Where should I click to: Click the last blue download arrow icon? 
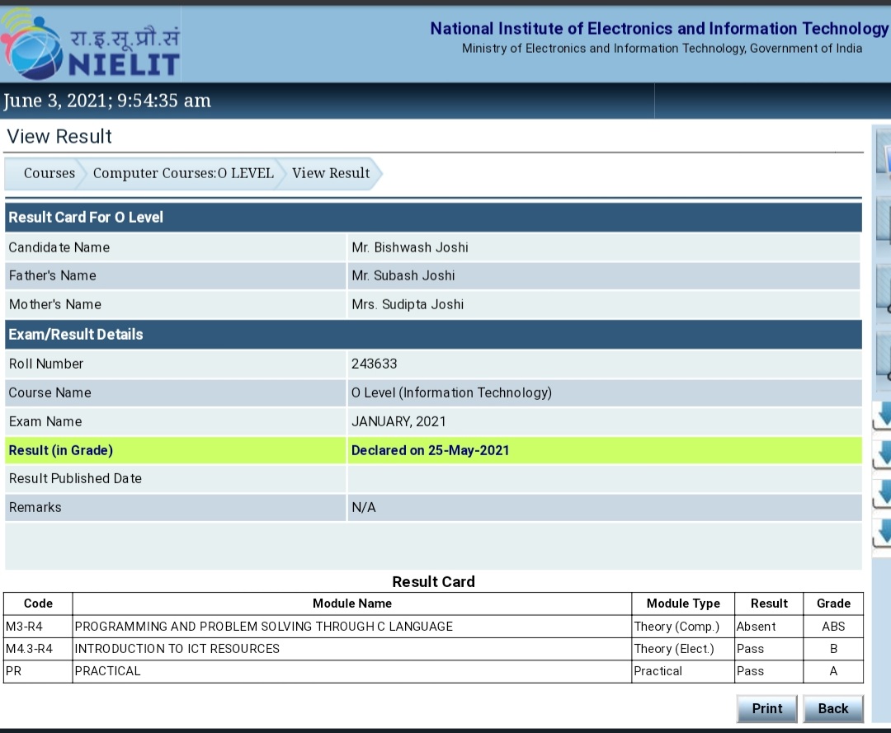coord(883,533)
